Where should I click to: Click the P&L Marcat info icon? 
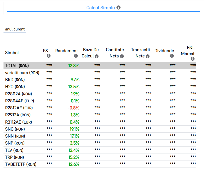point(192,59)
